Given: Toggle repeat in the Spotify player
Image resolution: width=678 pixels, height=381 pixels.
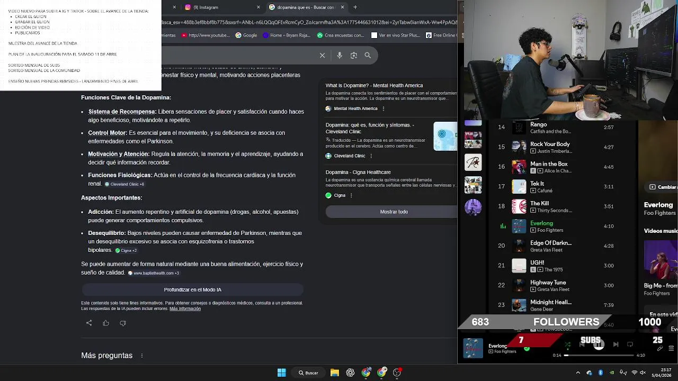Looking at the screenshot, I should point(630,344).
